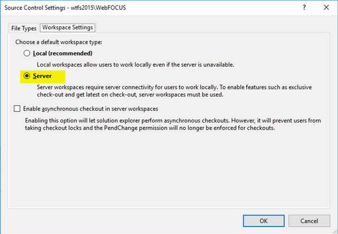Select the Workspace Settings tab
338x234 pixels.
click(x=68, y=28)
